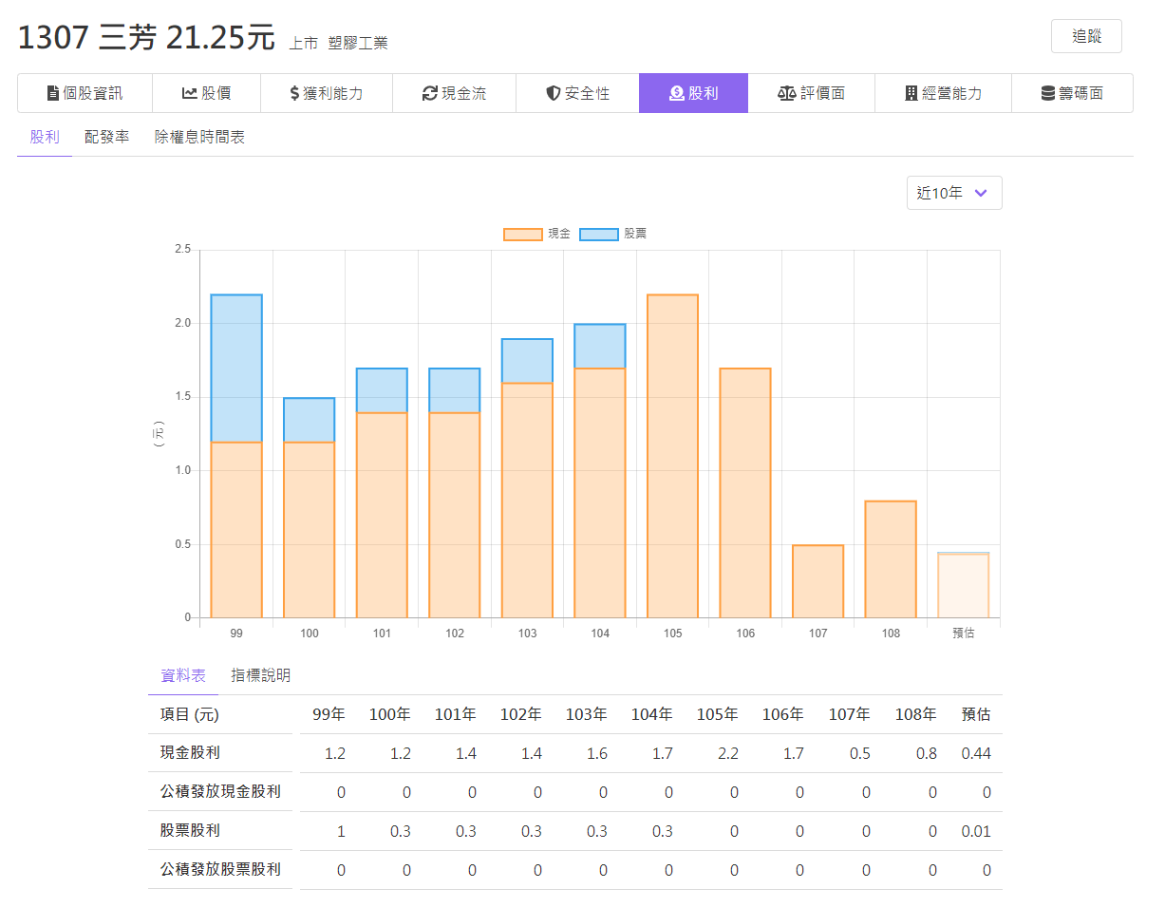
Task: Click the chart icon beside 股價
Action: coord(190,93)
